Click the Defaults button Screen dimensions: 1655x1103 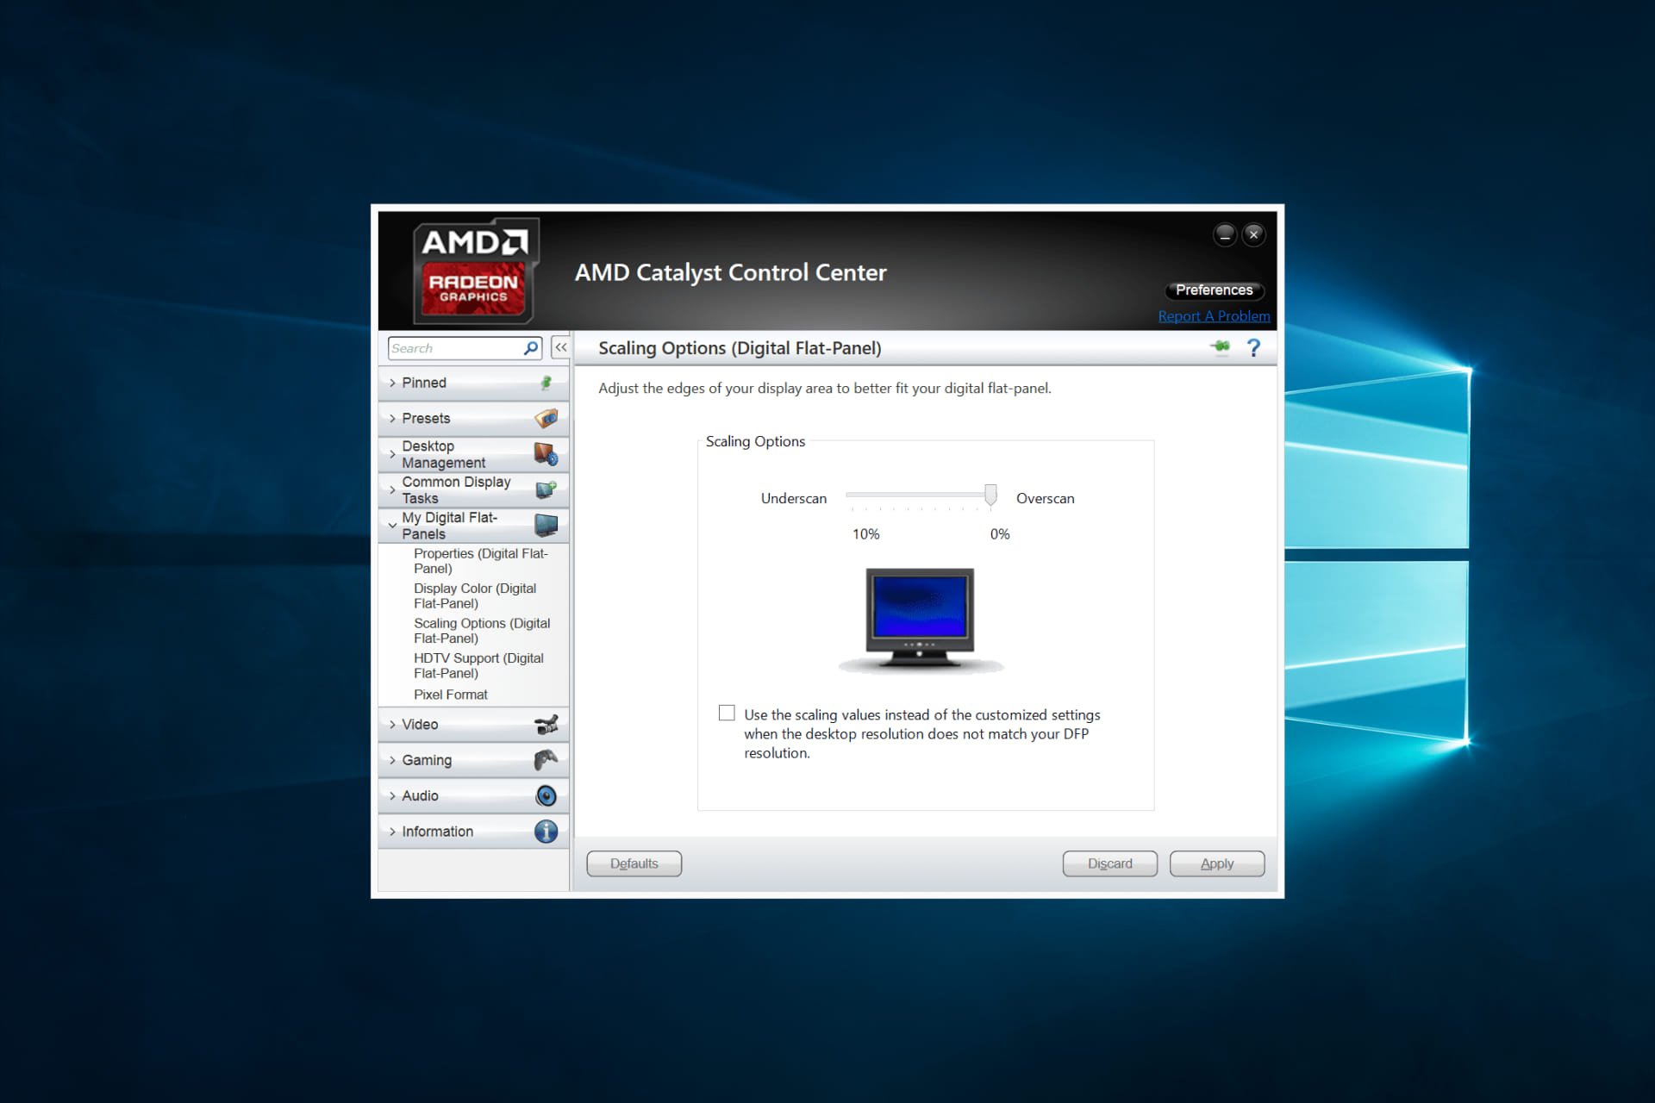tap(633, 863)
